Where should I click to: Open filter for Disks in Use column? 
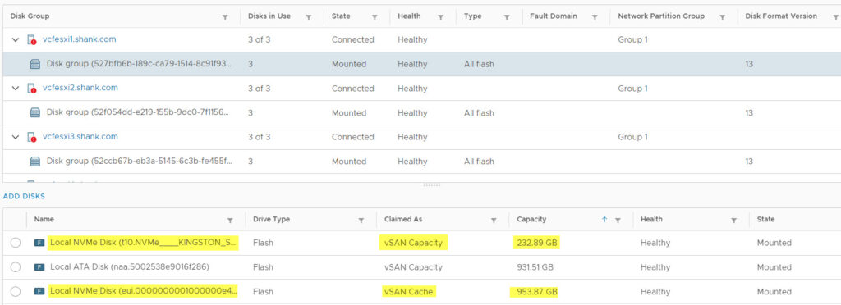(x=309, y=17)
